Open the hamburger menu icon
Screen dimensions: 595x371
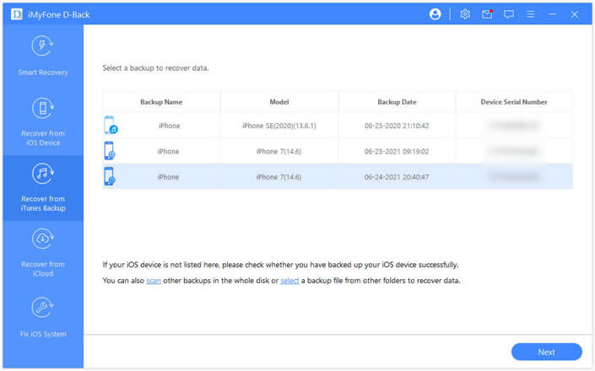tap(531, 14)
